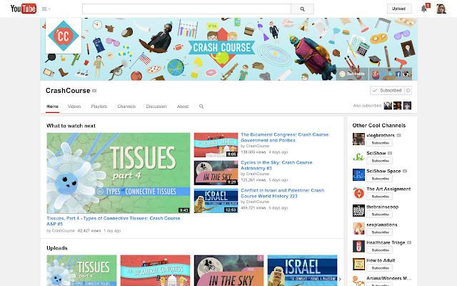
Task: Click the thebrainscoop avatar
Action: 358,211
